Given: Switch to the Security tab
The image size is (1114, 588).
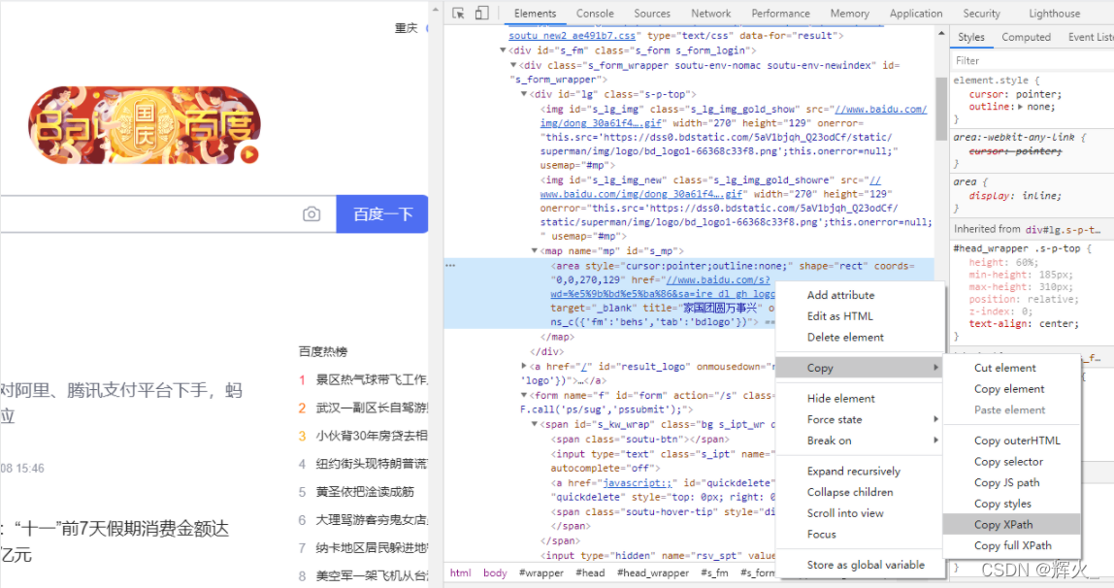Looking at the screenshot, I should (x=981, y=13).
